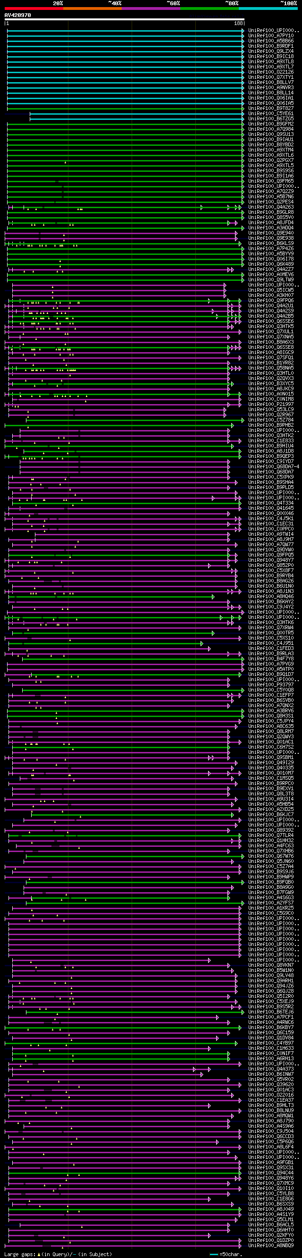Open hit UniRef100_B9RDF1

pos(271,46)
